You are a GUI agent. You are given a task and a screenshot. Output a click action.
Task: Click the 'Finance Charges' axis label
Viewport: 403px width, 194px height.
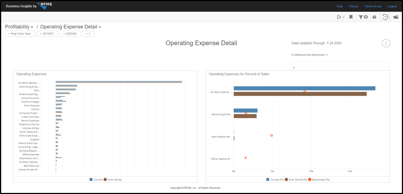click(31, 102)
